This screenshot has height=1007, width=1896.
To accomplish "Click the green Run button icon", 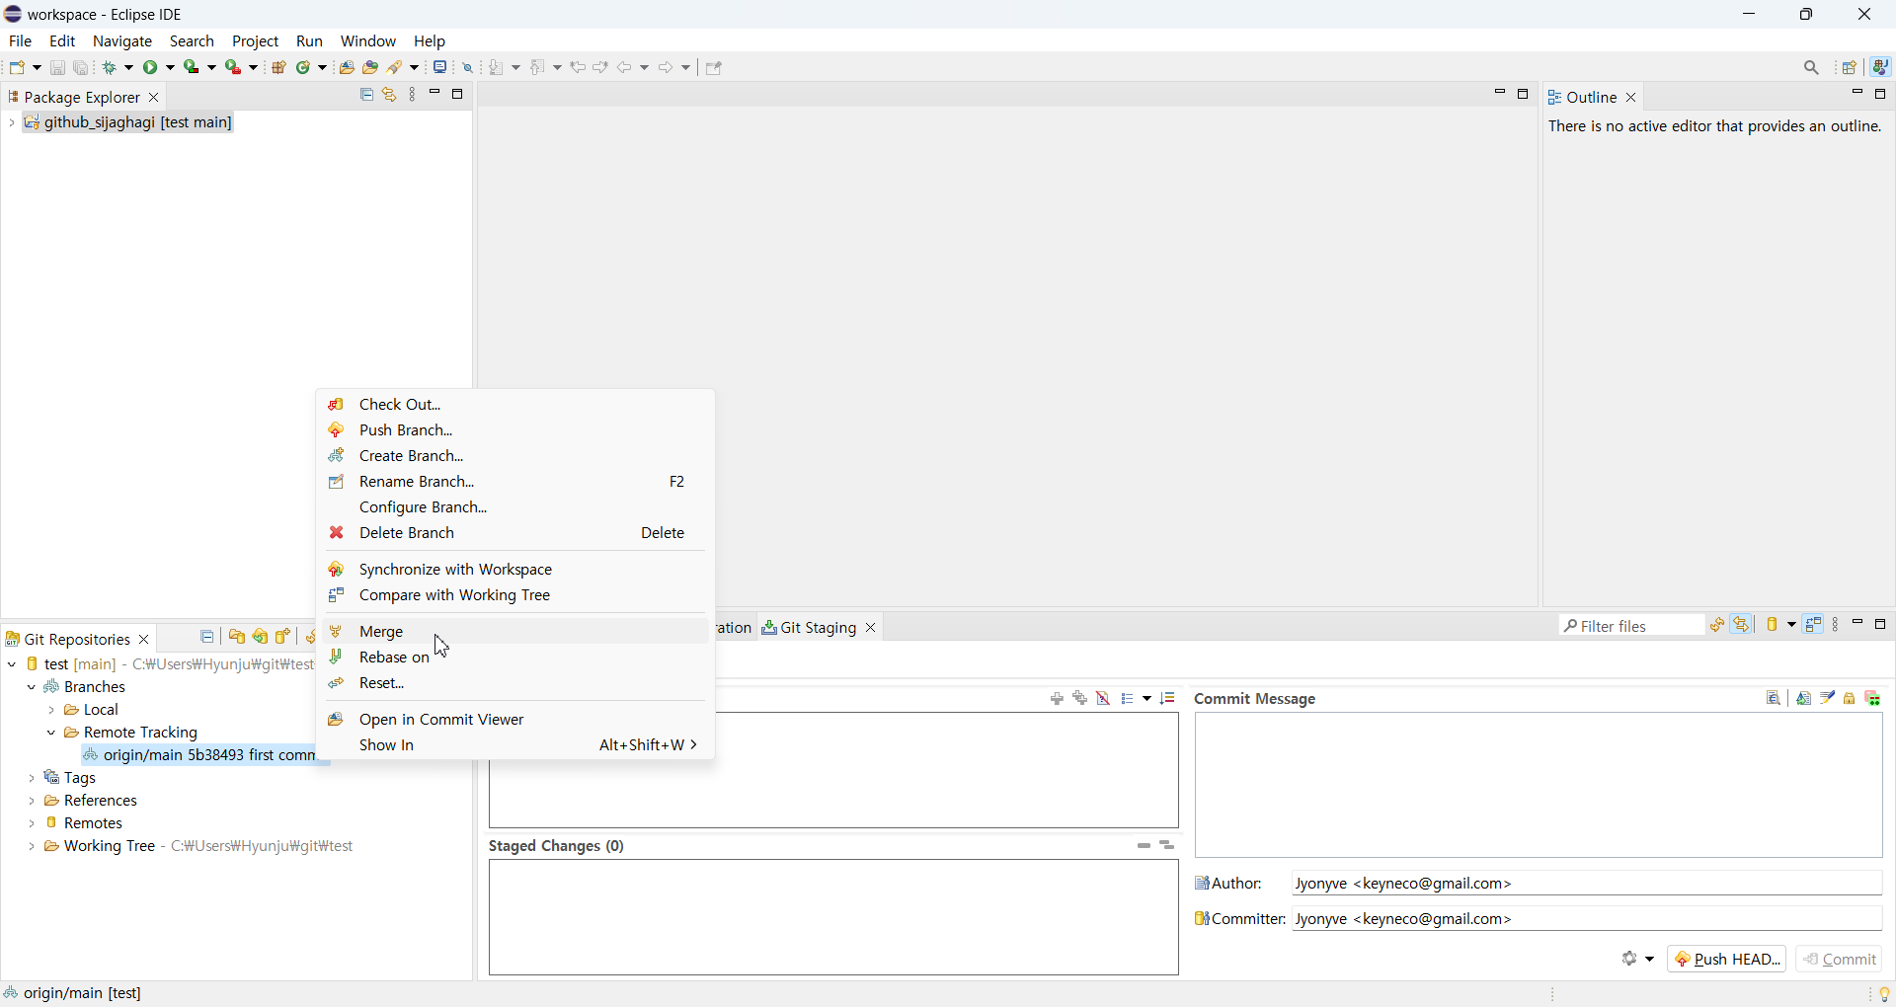I will tap(152, 68).
